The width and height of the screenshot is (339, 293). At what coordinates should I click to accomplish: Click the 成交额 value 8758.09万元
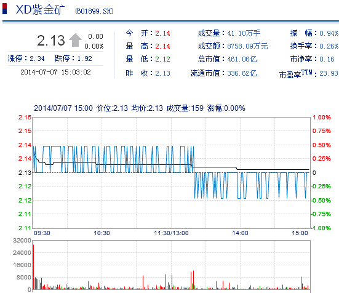pyautogui.click(x=247, y=46)
